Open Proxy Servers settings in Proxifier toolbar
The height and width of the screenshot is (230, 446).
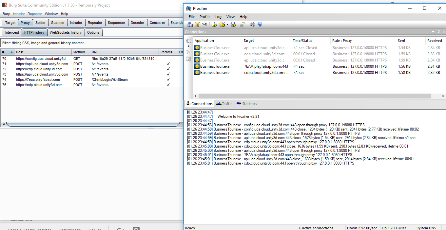(190, 24)
